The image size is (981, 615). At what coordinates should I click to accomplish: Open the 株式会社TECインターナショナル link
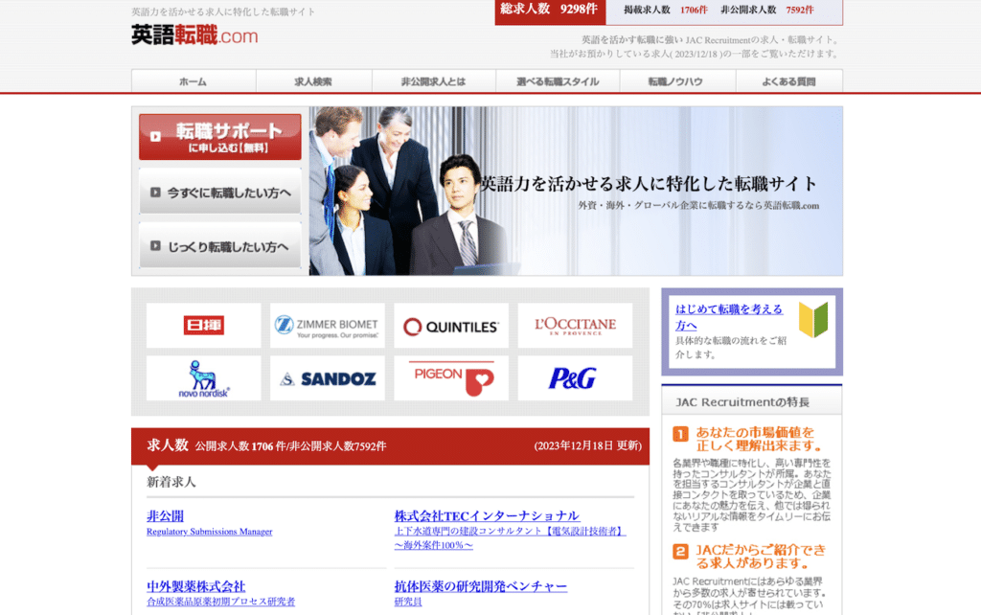click(x=487, y=516)
